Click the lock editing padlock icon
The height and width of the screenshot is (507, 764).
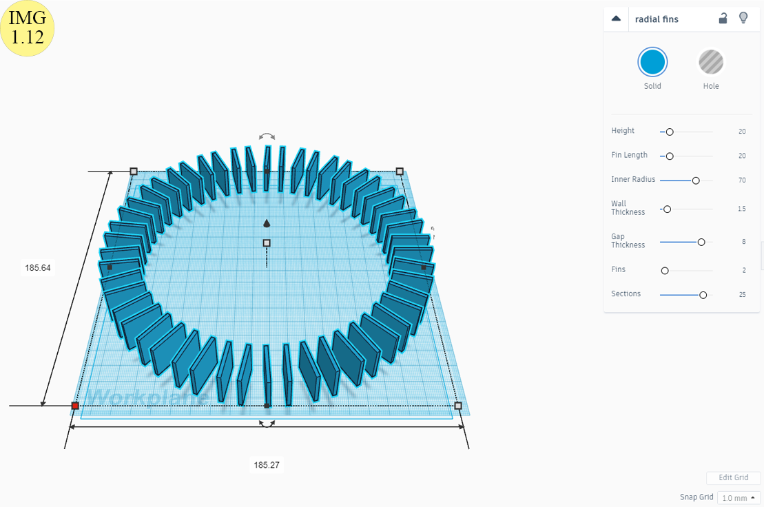click(x=723, y=19)
